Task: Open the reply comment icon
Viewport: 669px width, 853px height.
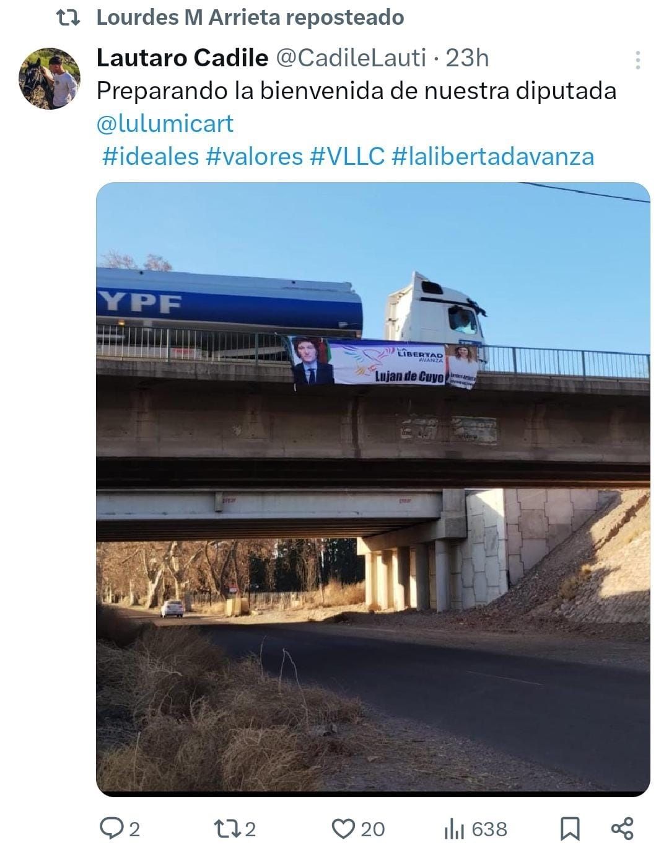Action: (x=112, y=828)
